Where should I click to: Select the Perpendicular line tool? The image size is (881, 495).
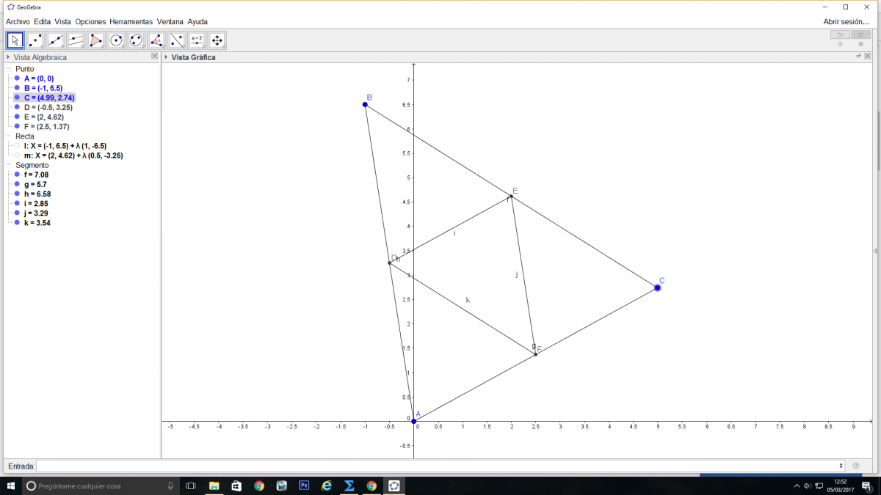point(76,40)
